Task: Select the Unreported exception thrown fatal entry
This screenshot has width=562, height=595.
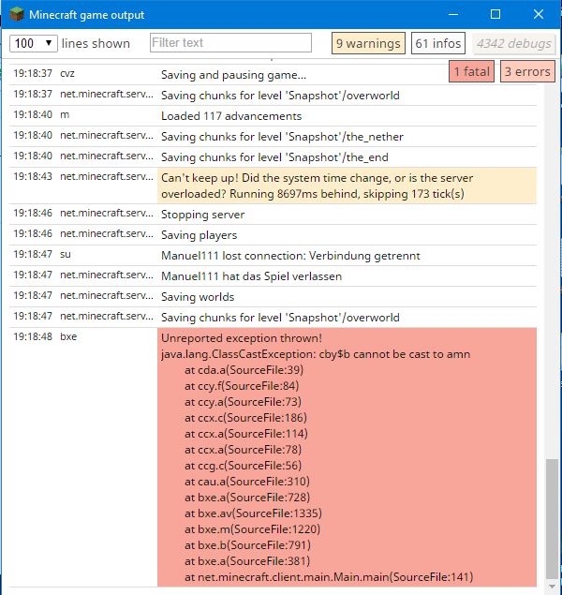Action: [x=347, y=456]
